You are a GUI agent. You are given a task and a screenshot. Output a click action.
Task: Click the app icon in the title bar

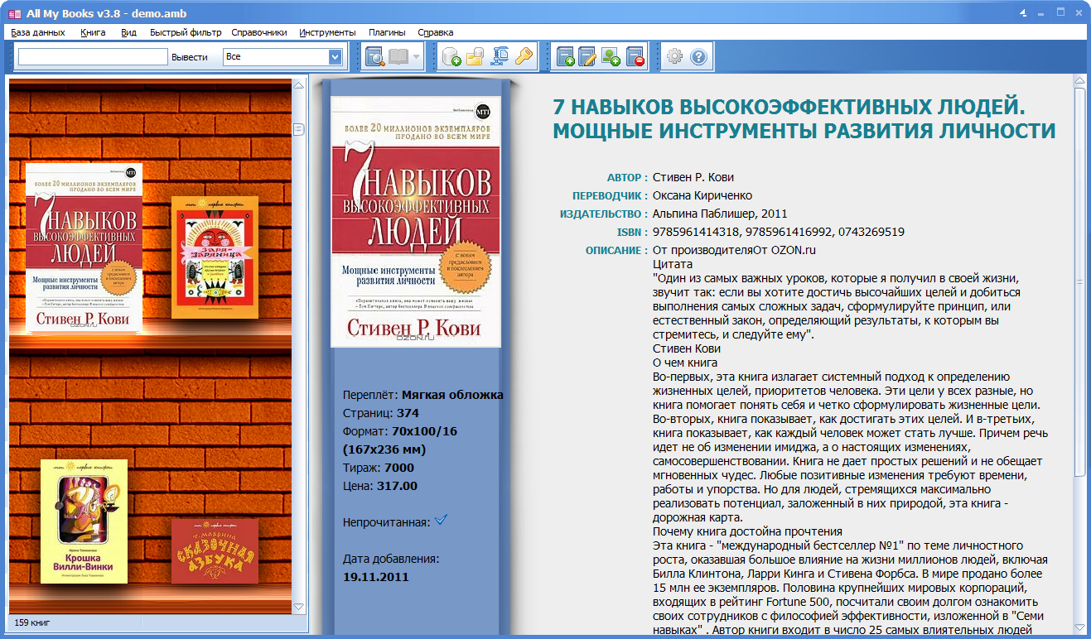pyautogui.click(x=15, y=12)
